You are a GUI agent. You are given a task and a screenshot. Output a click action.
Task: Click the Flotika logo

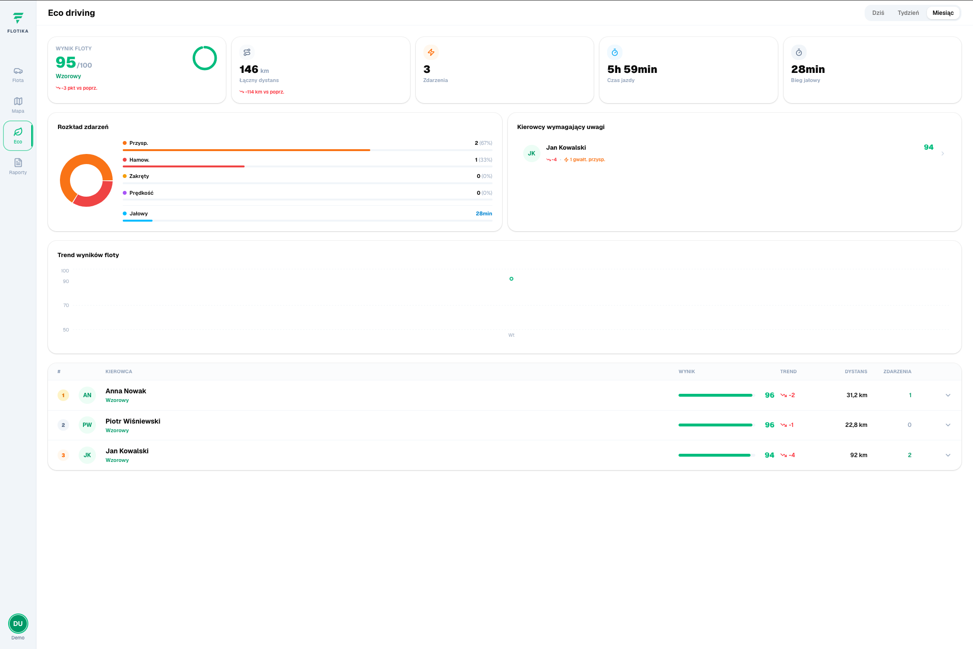(x=18, y=22)
